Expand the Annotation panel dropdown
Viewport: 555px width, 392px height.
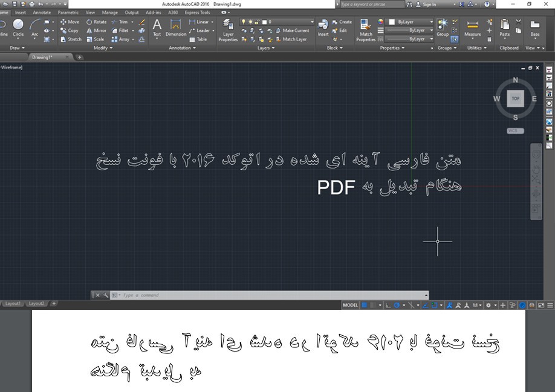click(x=183, y=48)
